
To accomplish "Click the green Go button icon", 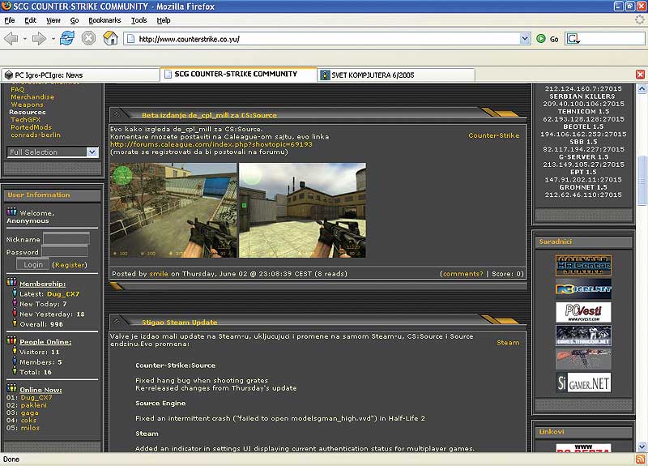I will point(540,39).
